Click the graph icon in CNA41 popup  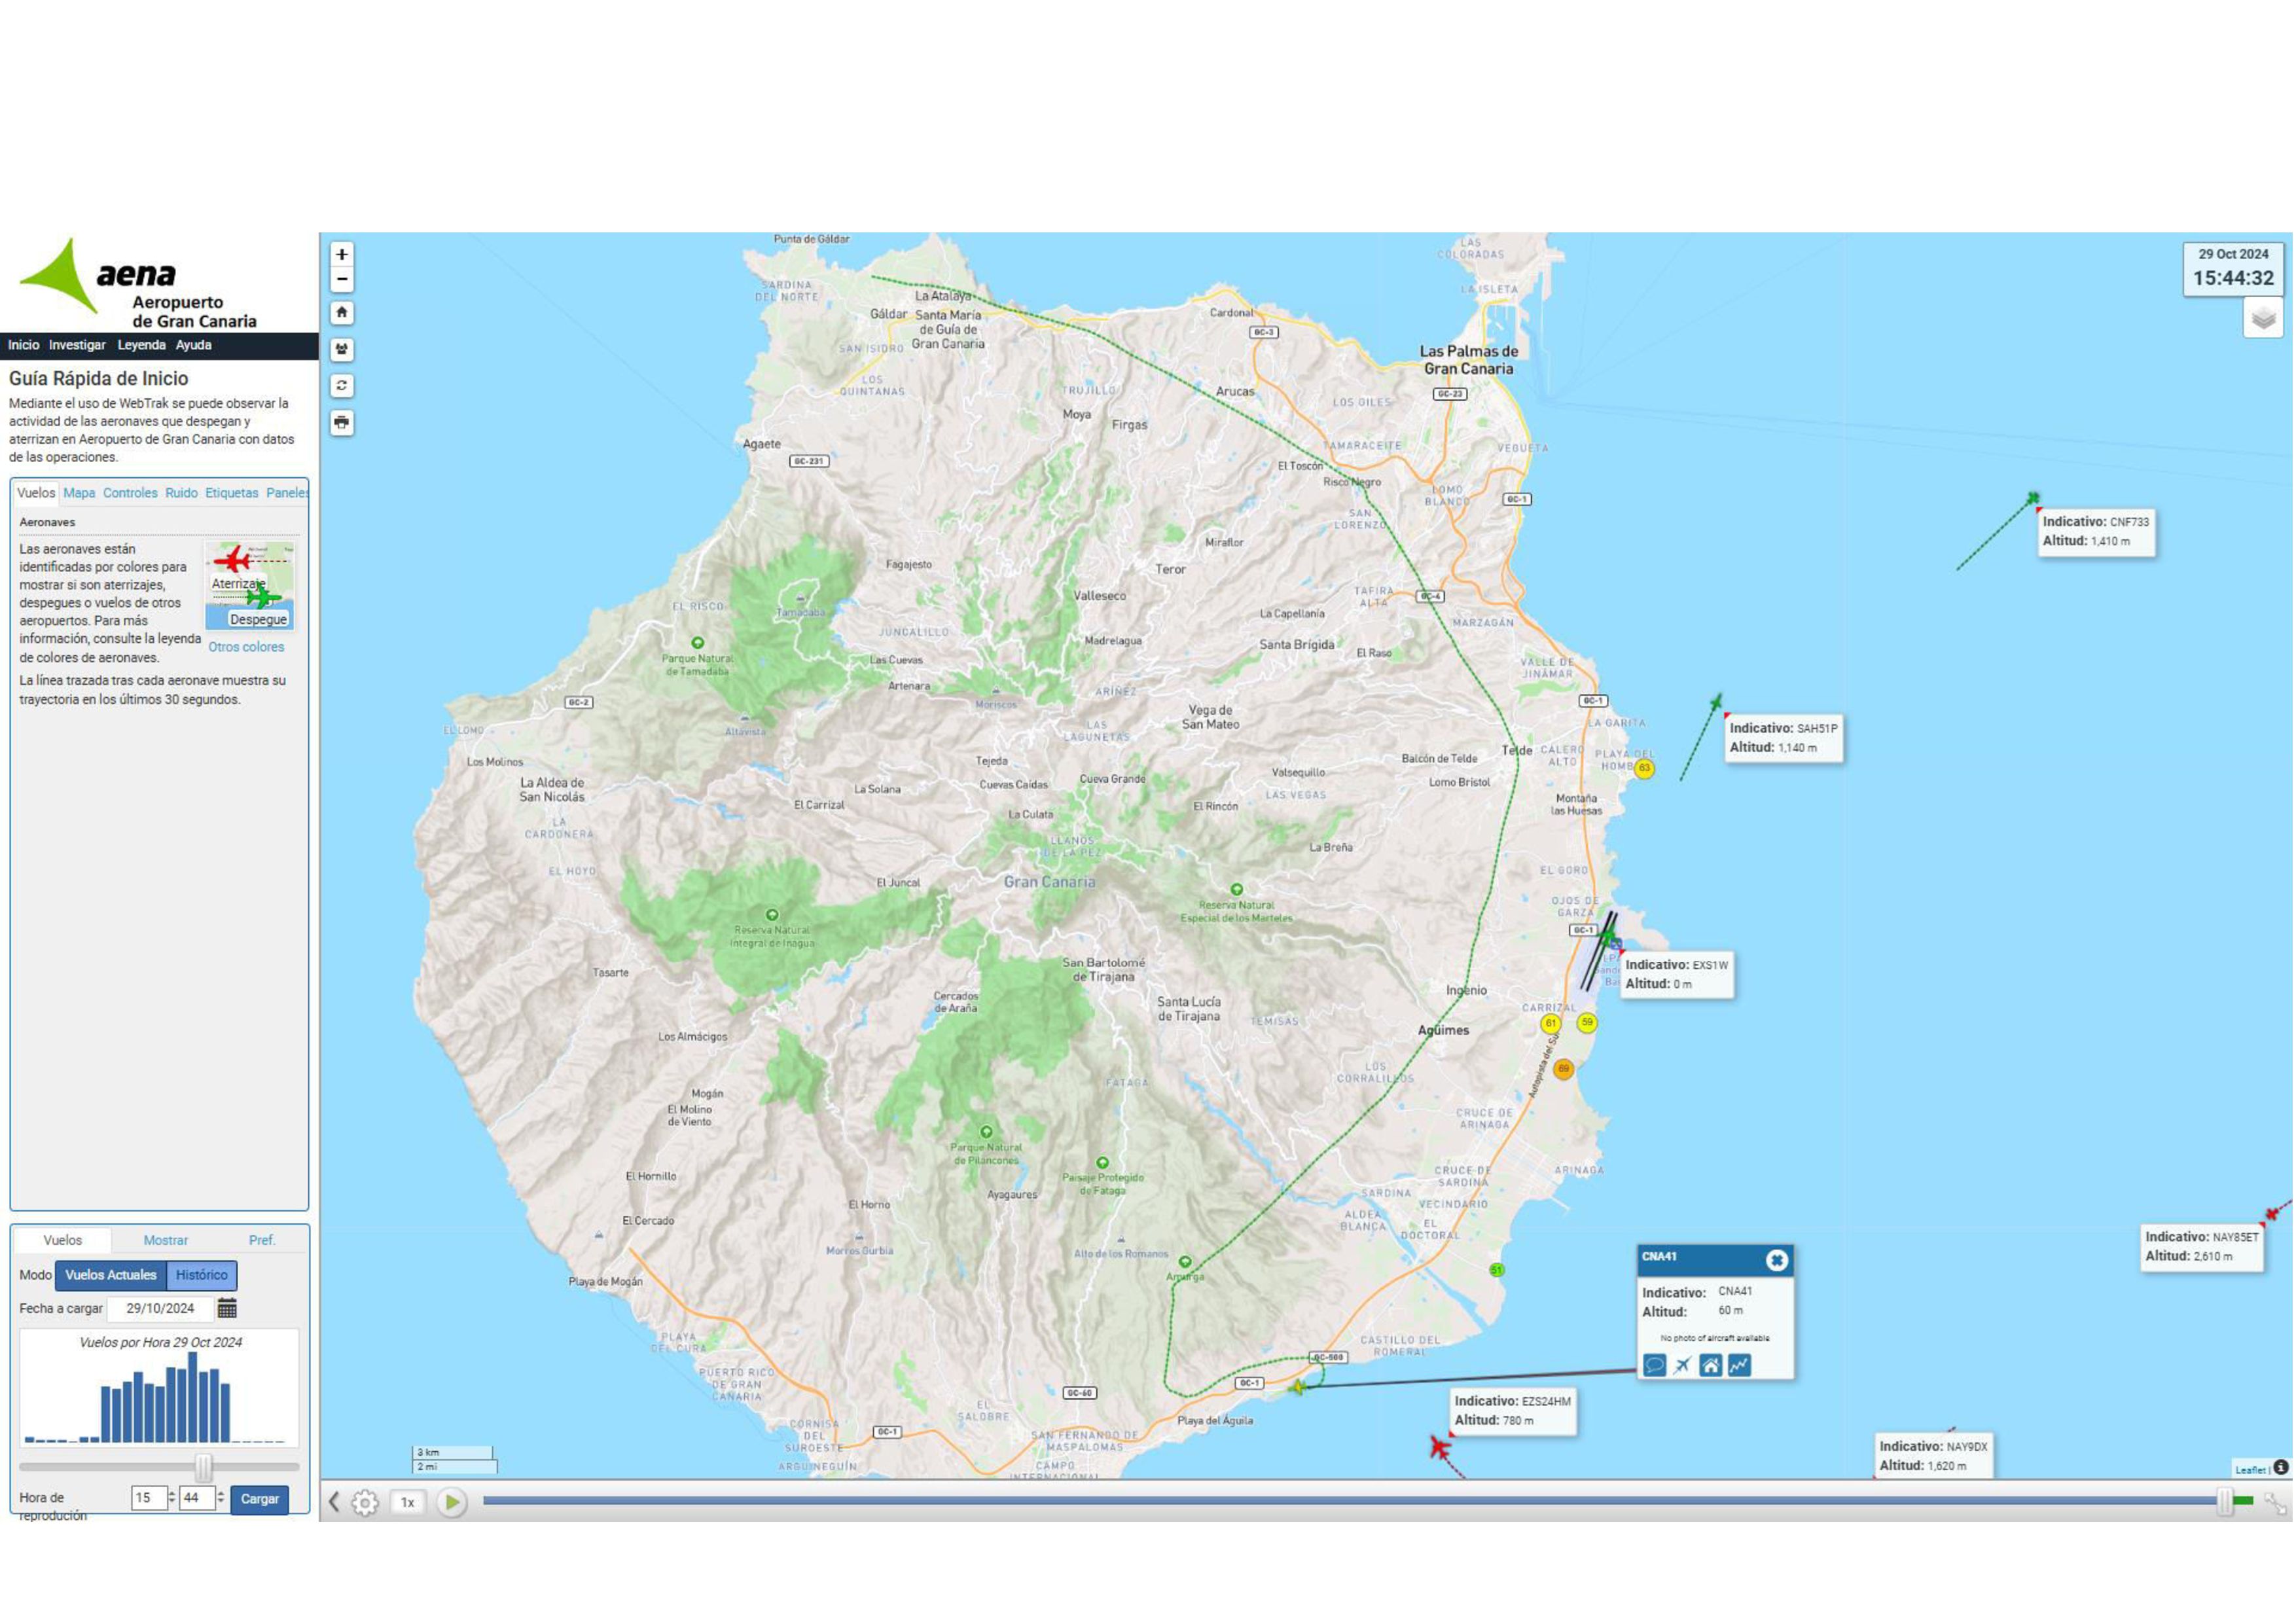point(1740,1365)
